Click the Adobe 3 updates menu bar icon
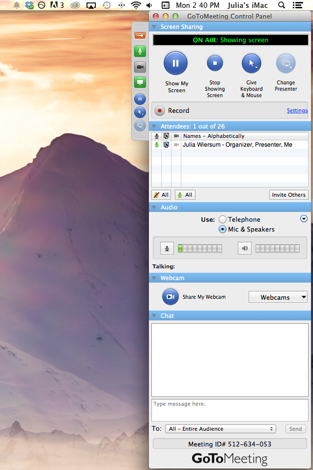Screen dimensions: 313x470 coord(57,5)
